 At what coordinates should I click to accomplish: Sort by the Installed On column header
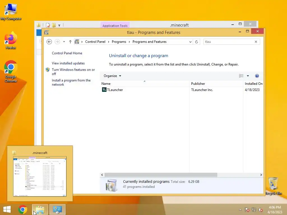click(x=253, y=83)
